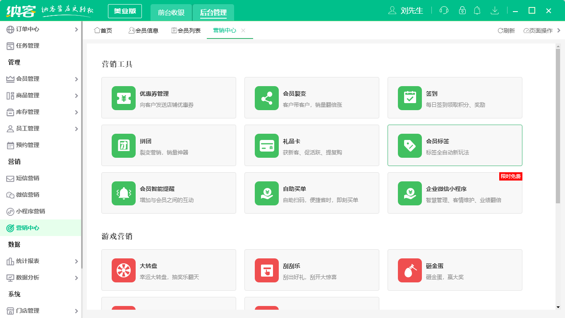Open the customer service headset icon
This screenshot has width=565, height=318.
(444, 11)
